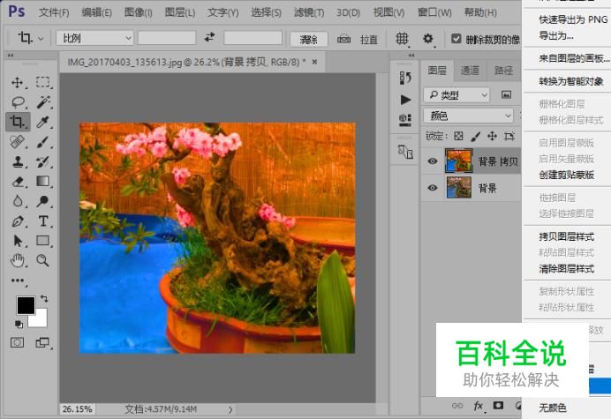Select the Eyedropper tool

[43, 122]
